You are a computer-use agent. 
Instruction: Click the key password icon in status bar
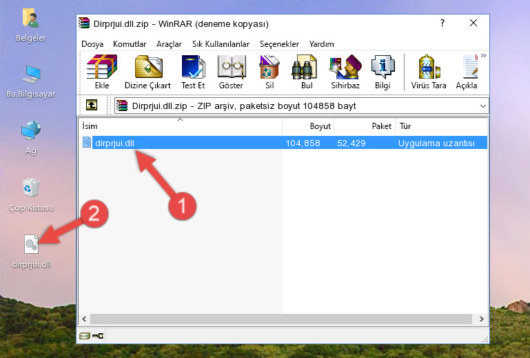98,336
